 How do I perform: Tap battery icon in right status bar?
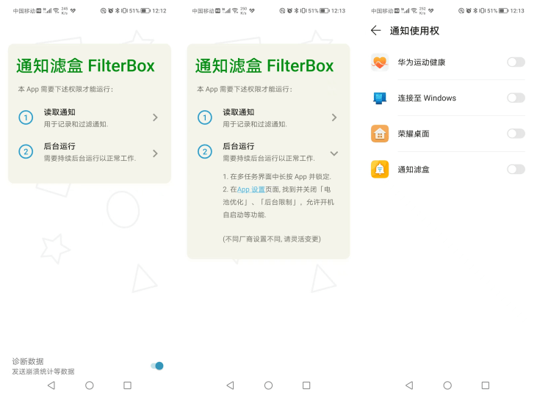click(x=503, y=11)
